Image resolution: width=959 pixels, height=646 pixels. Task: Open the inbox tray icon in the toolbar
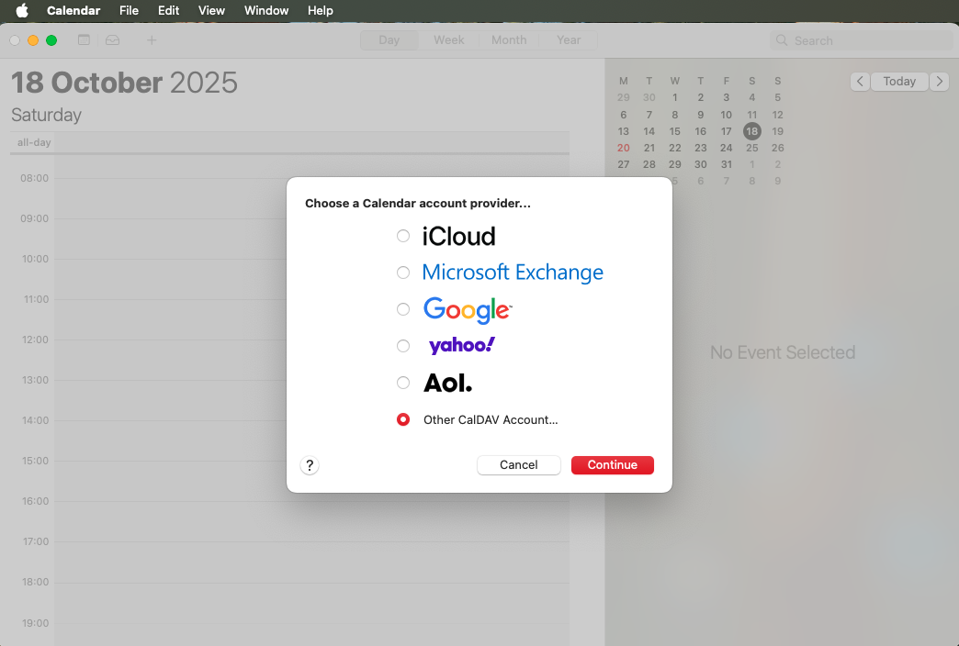pyautogui.click(x=112, y=40)
